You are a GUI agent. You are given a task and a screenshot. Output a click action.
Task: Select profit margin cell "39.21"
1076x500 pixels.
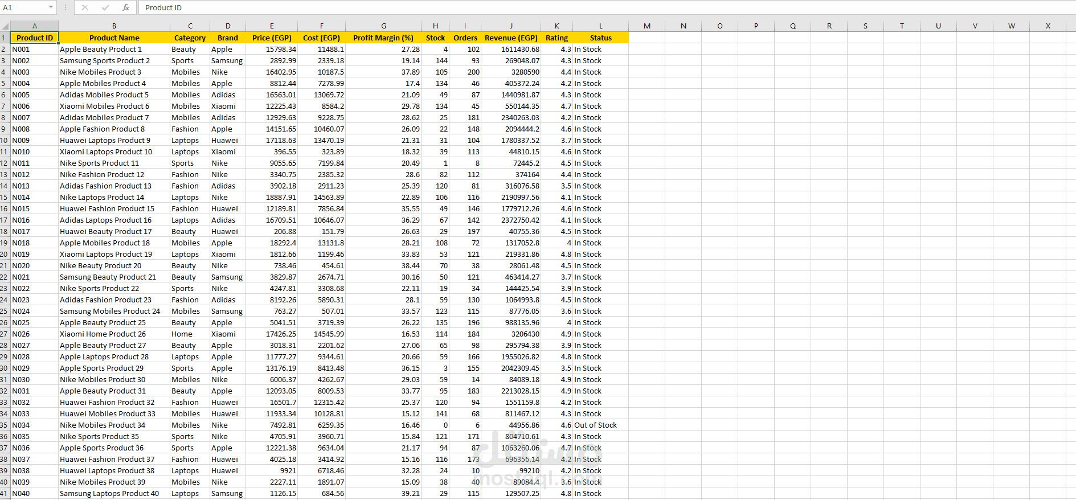click(383, 493)
